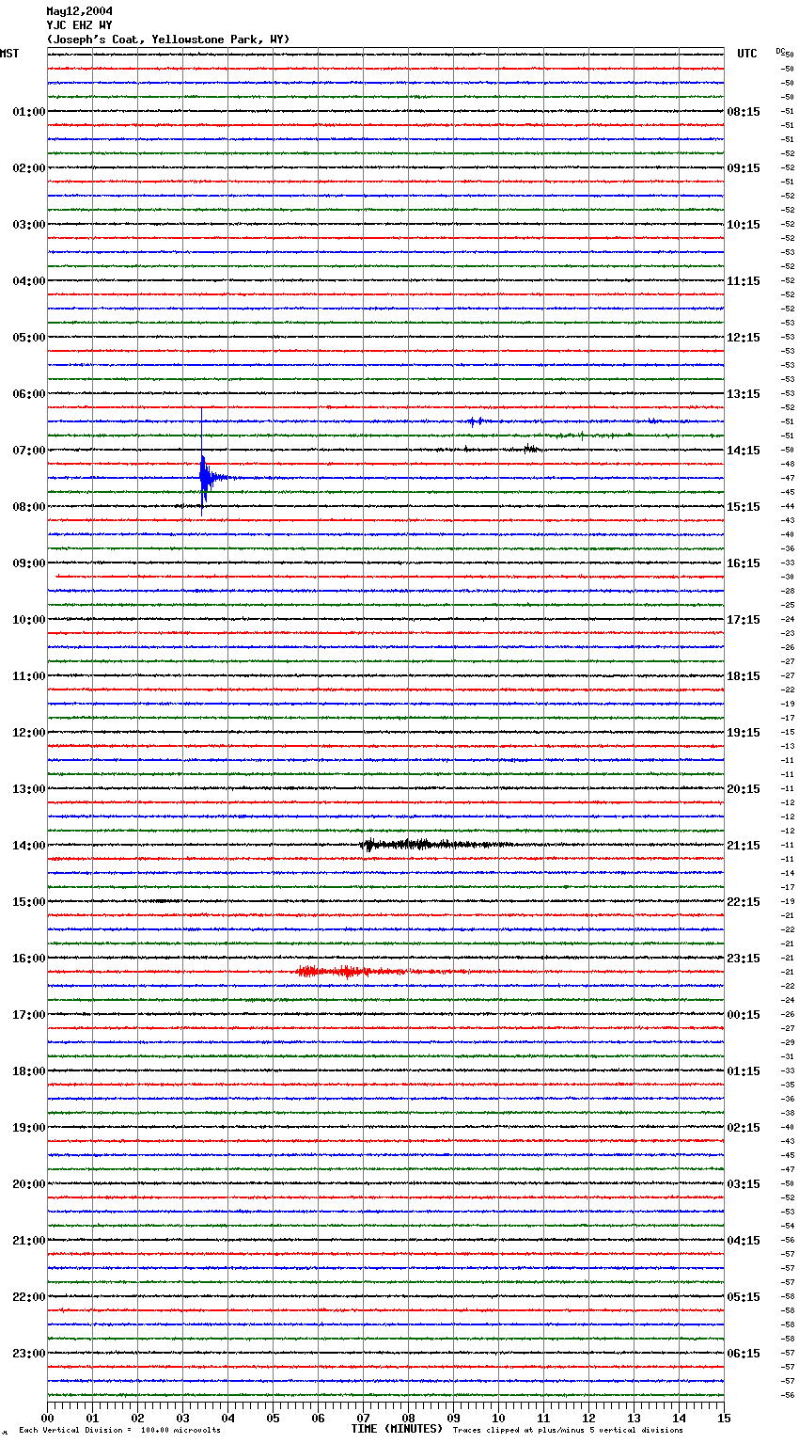Click the 15:15 UTC time label
The image size is (799, 1443).
744,507
